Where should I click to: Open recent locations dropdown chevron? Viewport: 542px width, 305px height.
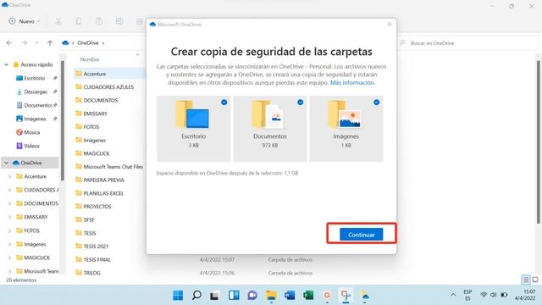[36, 43]
